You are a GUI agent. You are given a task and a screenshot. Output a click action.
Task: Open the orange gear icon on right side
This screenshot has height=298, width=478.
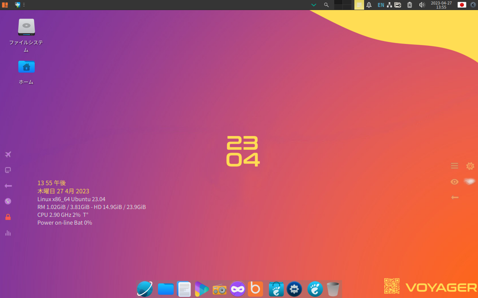(x=470, y=166)
